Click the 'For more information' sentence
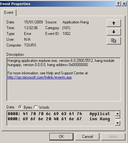Image resolution: width=128 pixels, height=143 pixels. 47,73
